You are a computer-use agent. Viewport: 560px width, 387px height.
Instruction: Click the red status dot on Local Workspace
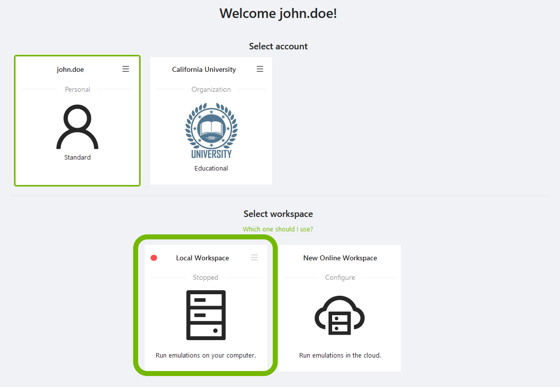tap(154, 258)
